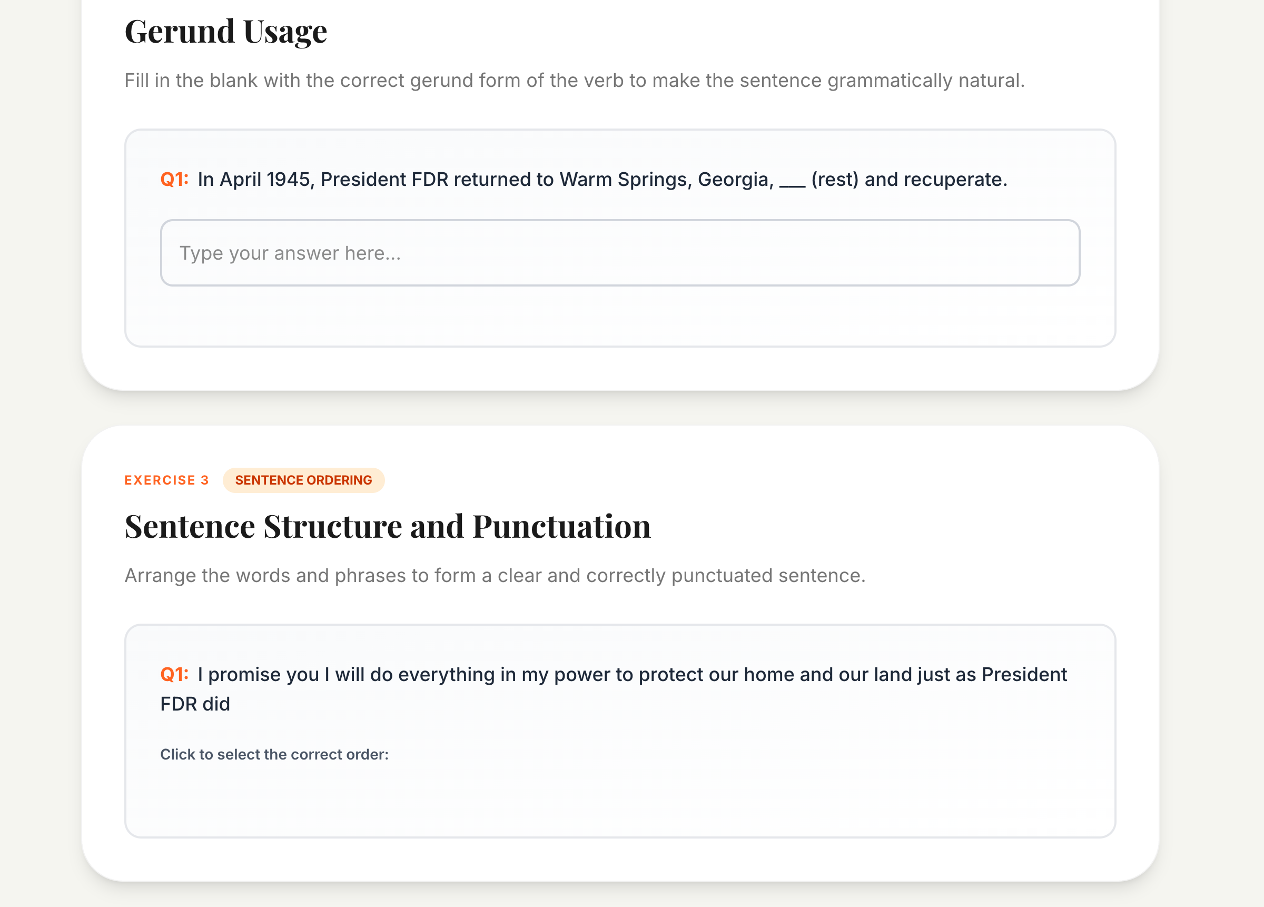1264x907 pixels.
Task: Click the orange Q1 label in Gerund exercise
Action: tap(174, 180)
